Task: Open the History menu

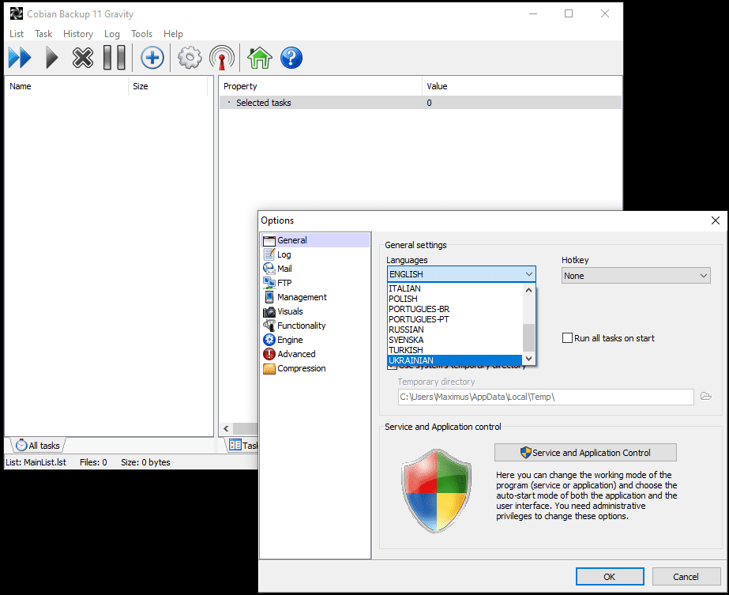Action: tap(78, 34)
